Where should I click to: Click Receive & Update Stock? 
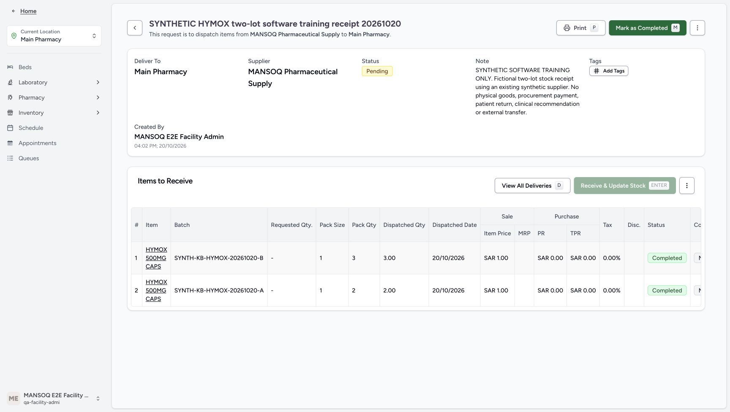(x=625, y=186)
